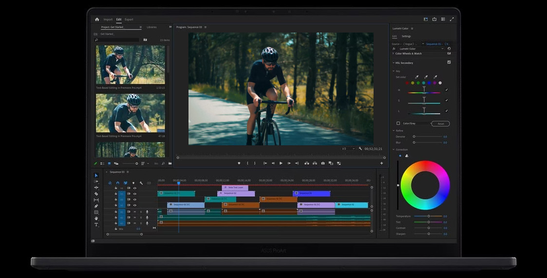The width and height of the screenshot is (547, 278).
Task: Go to In point button
Action: [265, 163]
